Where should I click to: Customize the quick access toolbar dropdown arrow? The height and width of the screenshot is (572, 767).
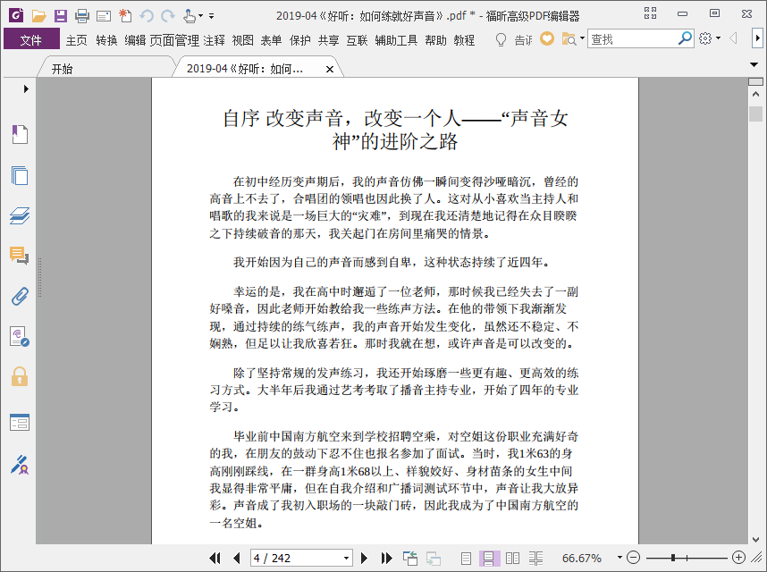click(211, 16)
